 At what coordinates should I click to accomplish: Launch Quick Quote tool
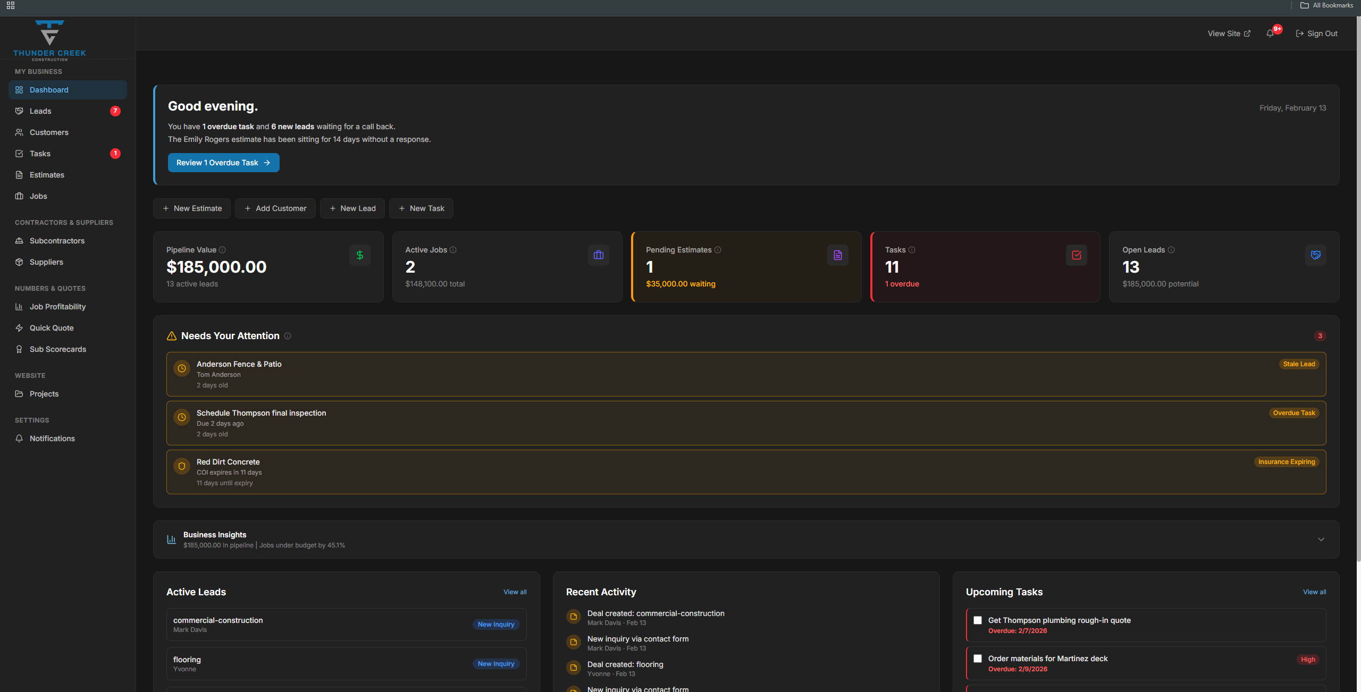[x=52, y=328]
